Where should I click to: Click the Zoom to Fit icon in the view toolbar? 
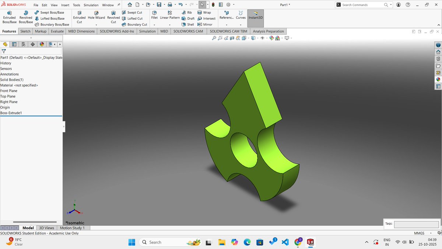coord(214,38)
